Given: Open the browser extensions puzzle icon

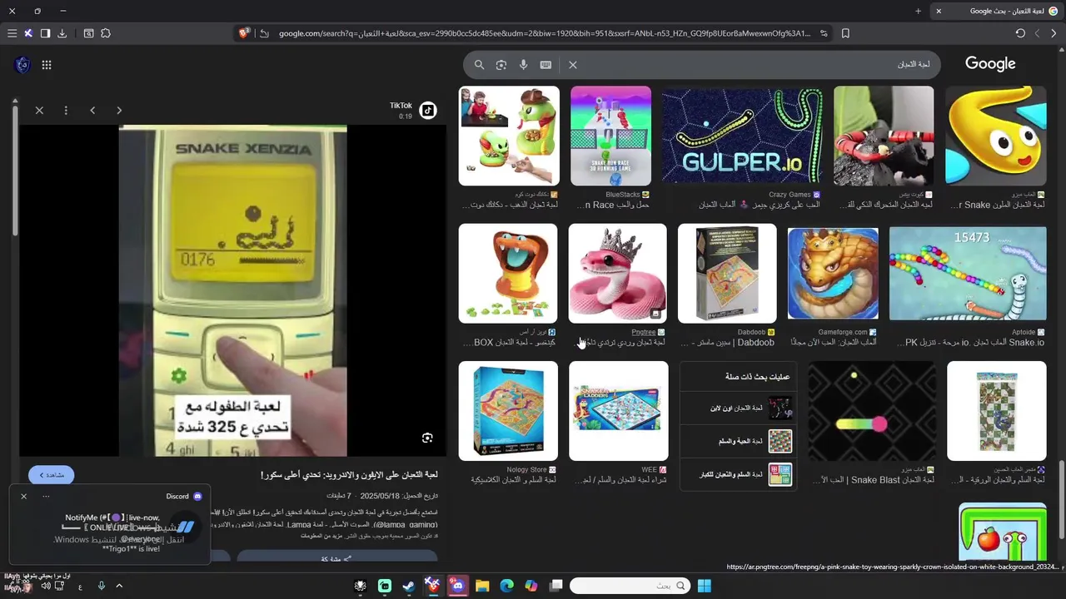Looking at the screenshot, I should point(106,33).
